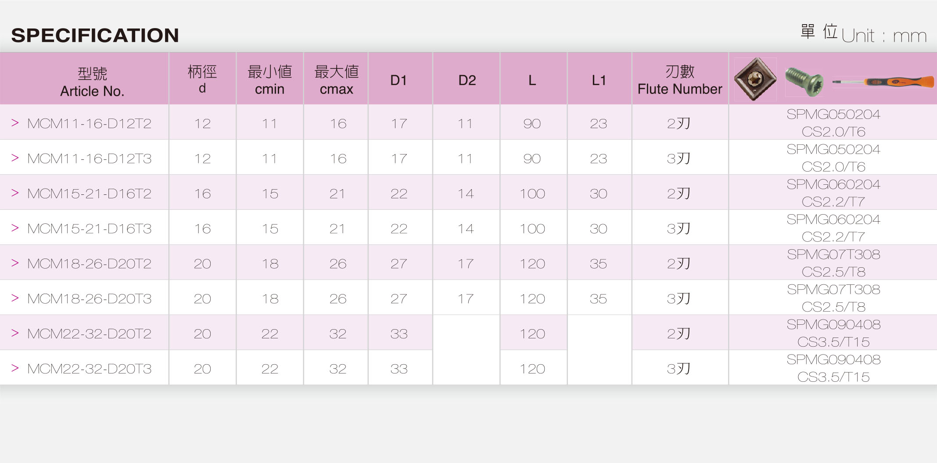This screenshot has height=463, width=937.
Task: Open article MCM15-21-D16T2
Action: [x=90, y=194]
